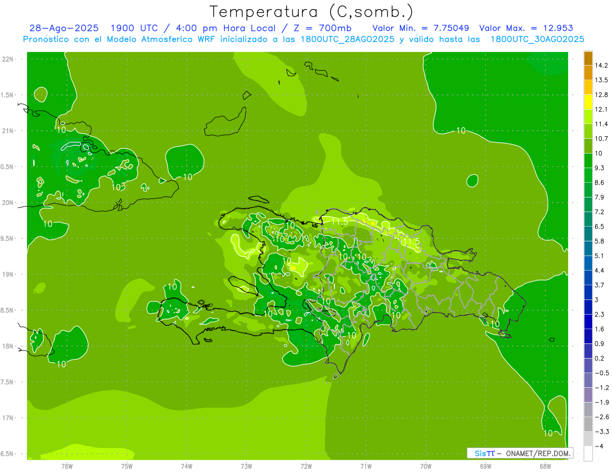Viewport: 612px width, 473px height.
Task: Pick the yellow legend band between 12.1 and 12.8
Action: [x=588, y=102]
